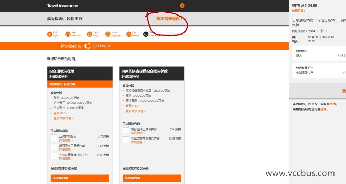The width and height of the screenshot is (346, 184).
Task: Select the Travel insurance shield icon
Action: (x=146, y=34)
